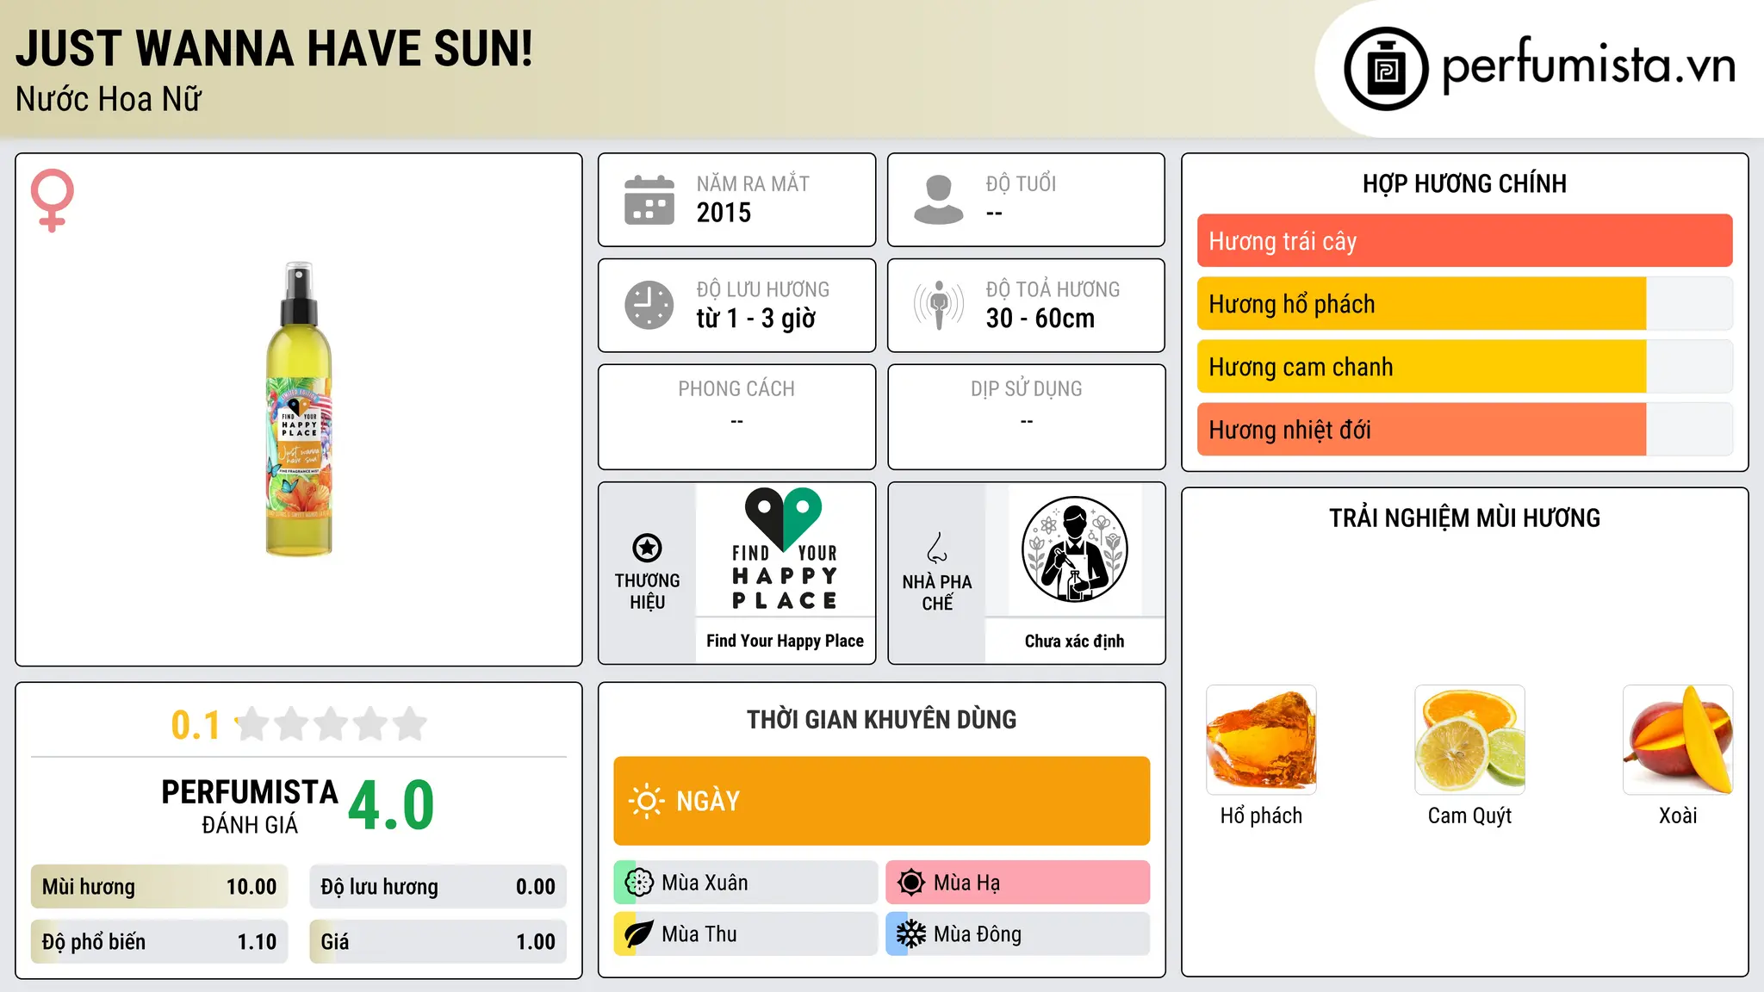Click the Hương hổ phách accord bar
This screenshot has height=992, width=1764.
pos(1464,304)
